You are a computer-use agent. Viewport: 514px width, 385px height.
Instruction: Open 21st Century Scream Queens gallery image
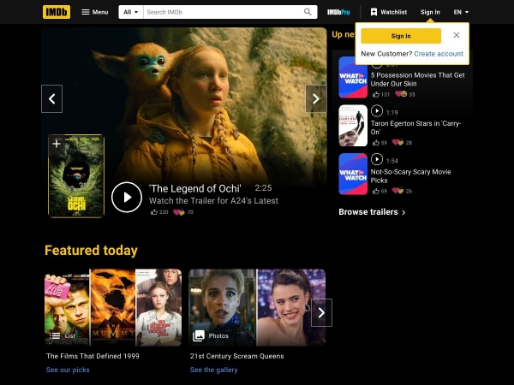tap(257, 307)
